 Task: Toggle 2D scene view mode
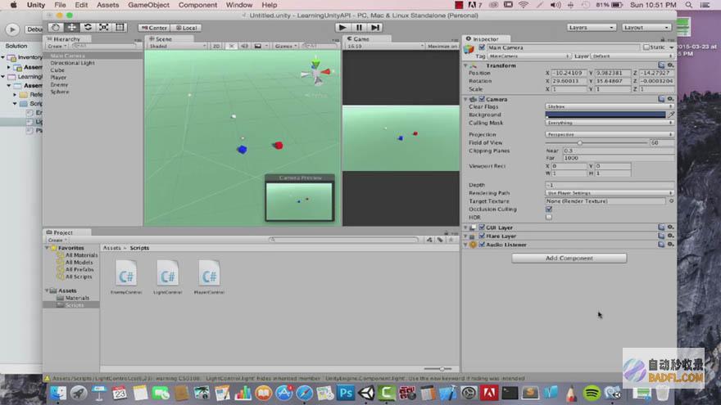coord(216,46)
